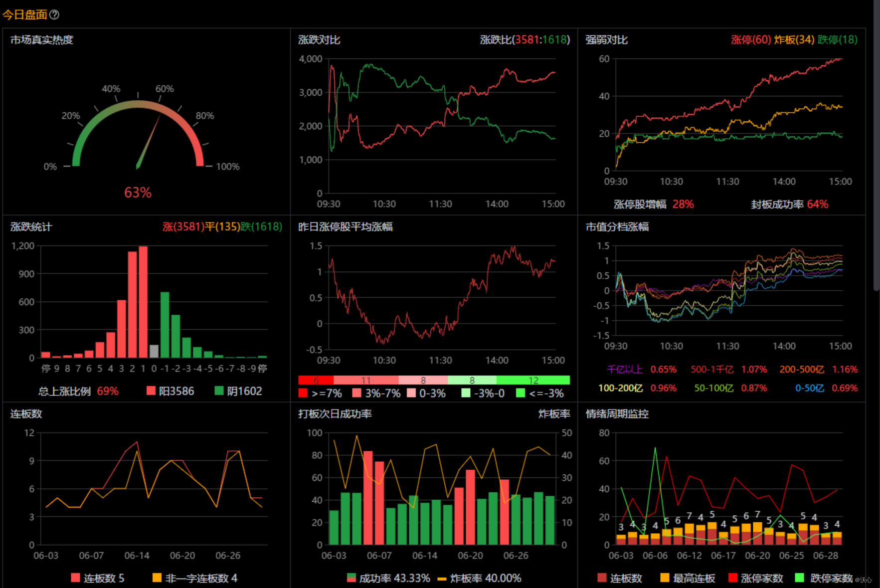Image resolution: width=880 pixels, height=588 pixels.
Task: Click the 炸板率 axis label
Action: pyautogui.click(x=554, y=414)
